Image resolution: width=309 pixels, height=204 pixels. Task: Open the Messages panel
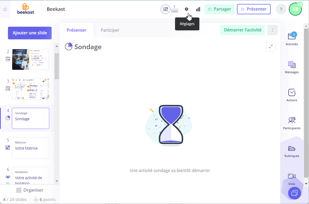(292, 67)
